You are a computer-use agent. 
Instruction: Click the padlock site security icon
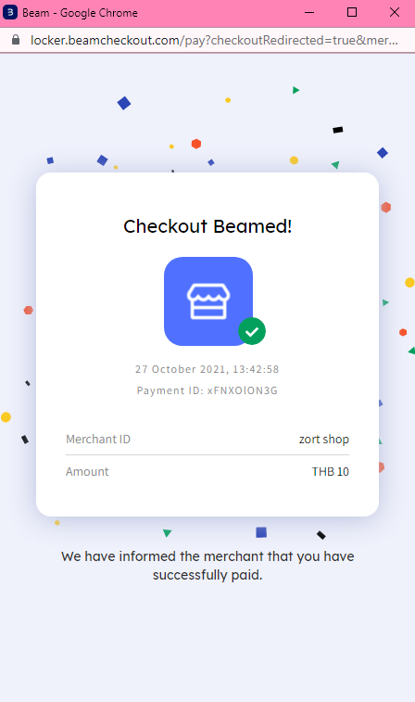click(x=16, y=40)
